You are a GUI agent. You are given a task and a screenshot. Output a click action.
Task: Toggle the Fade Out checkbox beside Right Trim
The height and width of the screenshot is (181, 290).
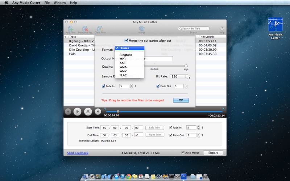click(x=170, y=135)
